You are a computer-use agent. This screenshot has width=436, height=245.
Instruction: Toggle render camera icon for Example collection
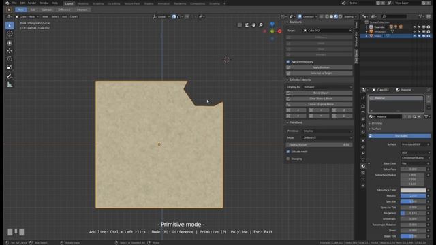[x=429, y=27]
